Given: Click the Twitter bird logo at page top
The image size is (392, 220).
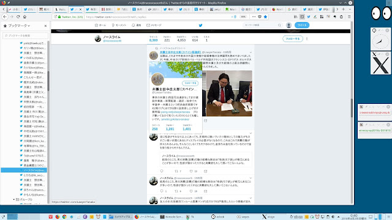Looking at the screenshot, I should pyautogui.click(x=200, y=25).
